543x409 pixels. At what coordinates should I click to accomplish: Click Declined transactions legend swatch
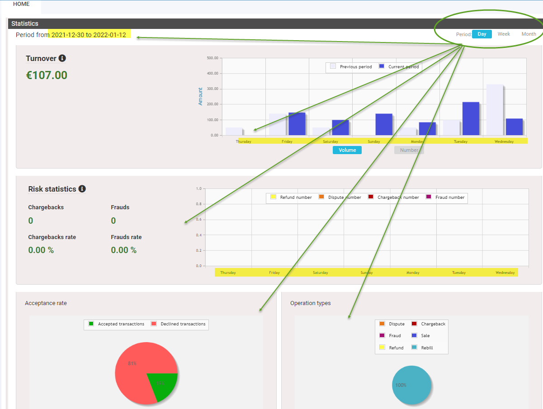(154, 324)
